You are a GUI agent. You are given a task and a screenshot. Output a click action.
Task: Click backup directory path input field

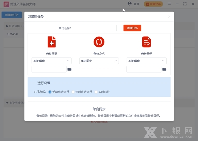tap(49, 69)
